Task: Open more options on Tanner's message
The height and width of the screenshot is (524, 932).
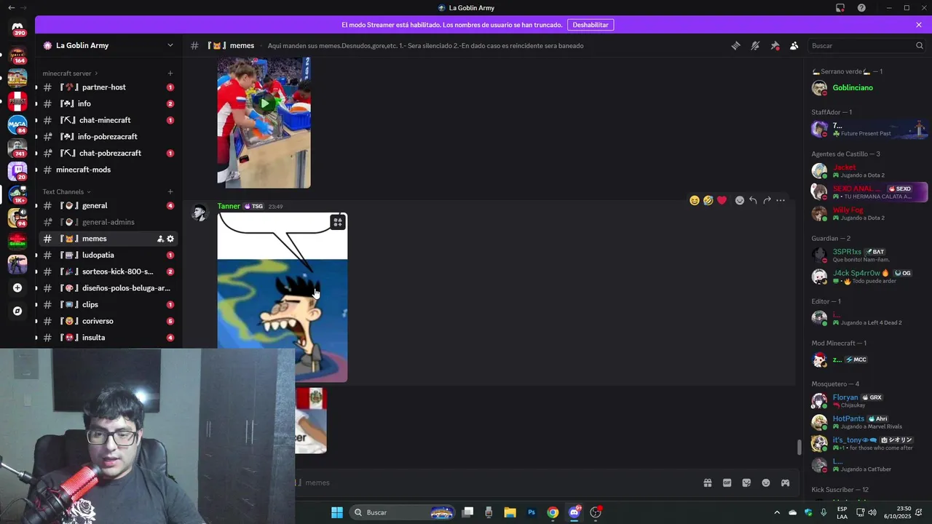Action: point(781,200)
